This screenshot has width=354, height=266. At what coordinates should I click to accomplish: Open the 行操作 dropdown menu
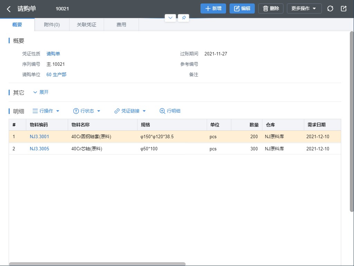click(x=46, y=111)
